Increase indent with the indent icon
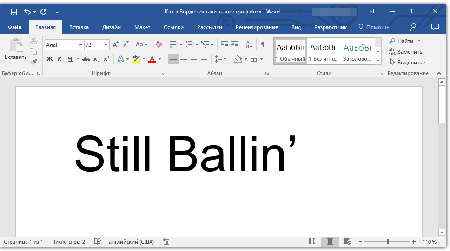This screenshot has width=450, height=251. pos(235,45)
